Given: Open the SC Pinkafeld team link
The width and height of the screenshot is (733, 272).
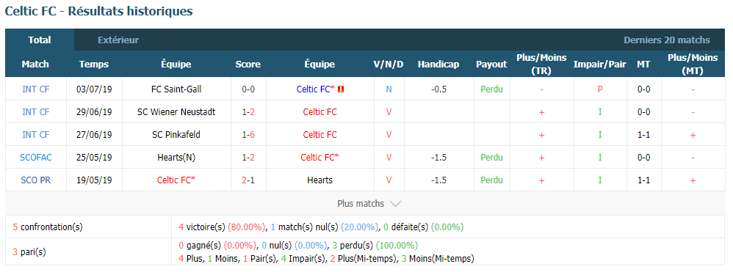Looking at the screenshot, I should click(x=177, y=135).
